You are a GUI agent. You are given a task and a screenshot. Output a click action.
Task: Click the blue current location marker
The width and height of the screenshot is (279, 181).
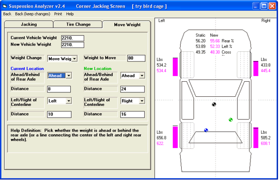[x=206, y=130]
